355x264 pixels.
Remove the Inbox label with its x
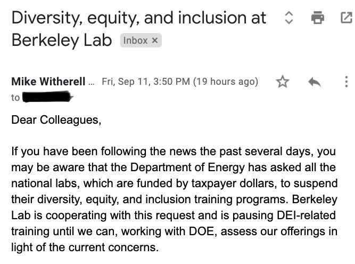155,41
